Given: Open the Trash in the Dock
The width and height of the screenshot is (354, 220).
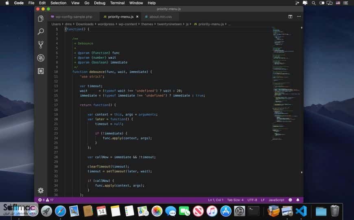Looking at the screenshot, I should [334, 211].
